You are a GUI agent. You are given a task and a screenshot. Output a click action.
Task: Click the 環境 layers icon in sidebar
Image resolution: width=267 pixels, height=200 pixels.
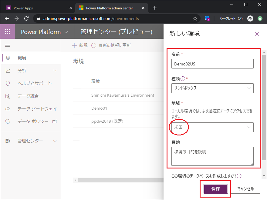click(x=8, y=58)
